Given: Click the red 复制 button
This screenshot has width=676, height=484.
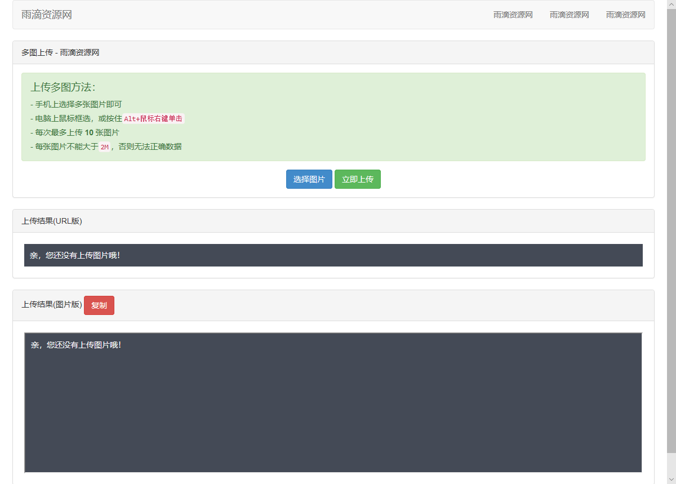Looking at the screenshot, I should tap(99, 305).
